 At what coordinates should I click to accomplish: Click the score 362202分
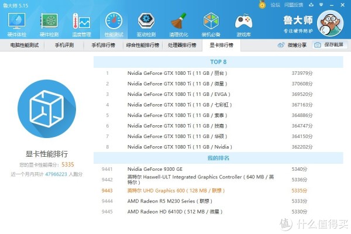pos(302,147)
